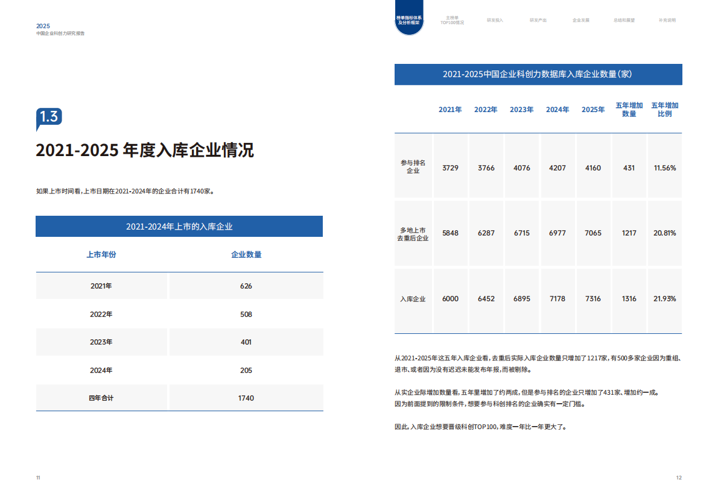Click the blue "2021-2024年上市的入库企业" table header

click(x=179, y=226)
